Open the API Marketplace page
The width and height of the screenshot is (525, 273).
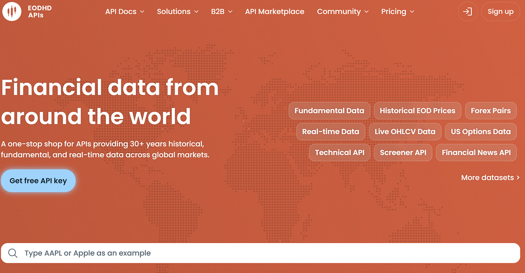[x=274, y=12]
